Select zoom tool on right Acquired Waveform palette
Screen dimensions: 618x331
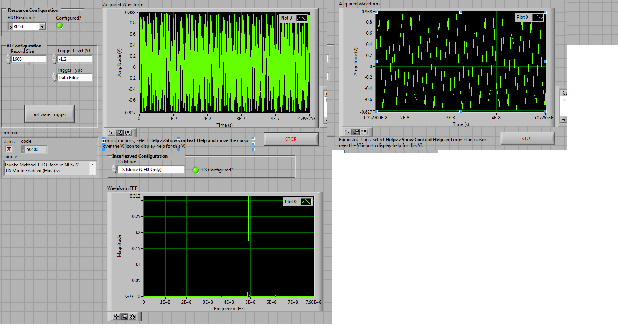(356, 132)
